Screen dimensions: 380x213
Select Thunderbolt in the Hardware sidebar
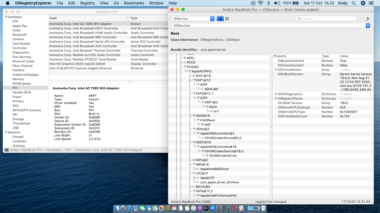[x=21, y=123]
